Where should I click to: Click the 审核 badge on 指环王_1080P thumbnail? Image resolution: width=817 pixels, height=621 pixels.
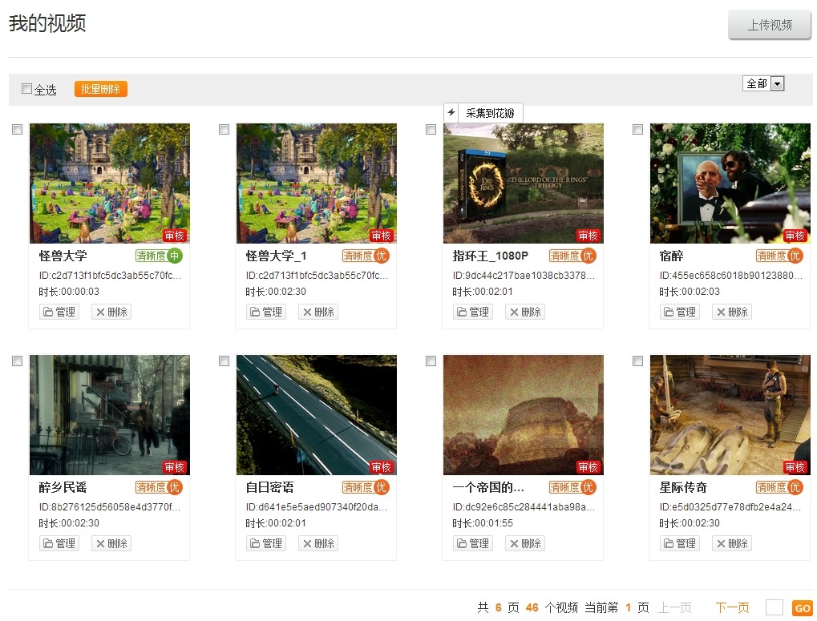588,236
